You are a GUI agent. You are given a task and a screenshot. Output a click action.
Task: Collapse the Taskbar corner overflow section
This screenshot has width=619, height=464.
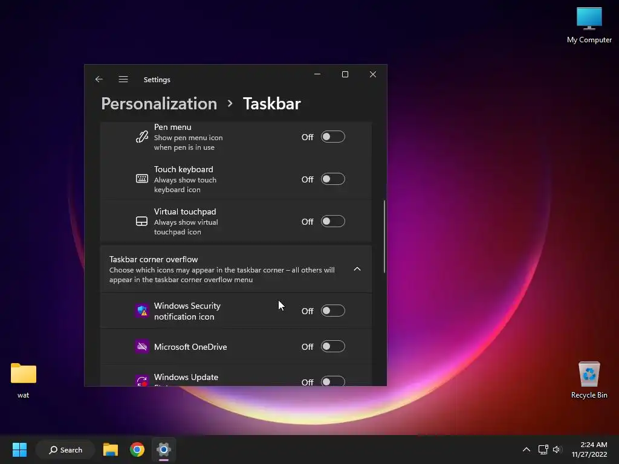(x=357, y=269)
